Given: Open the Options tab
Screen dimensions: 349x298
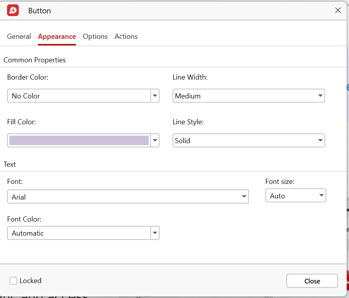Looking at the screenshot, I should pyautogui.click(x=95, y=36).
